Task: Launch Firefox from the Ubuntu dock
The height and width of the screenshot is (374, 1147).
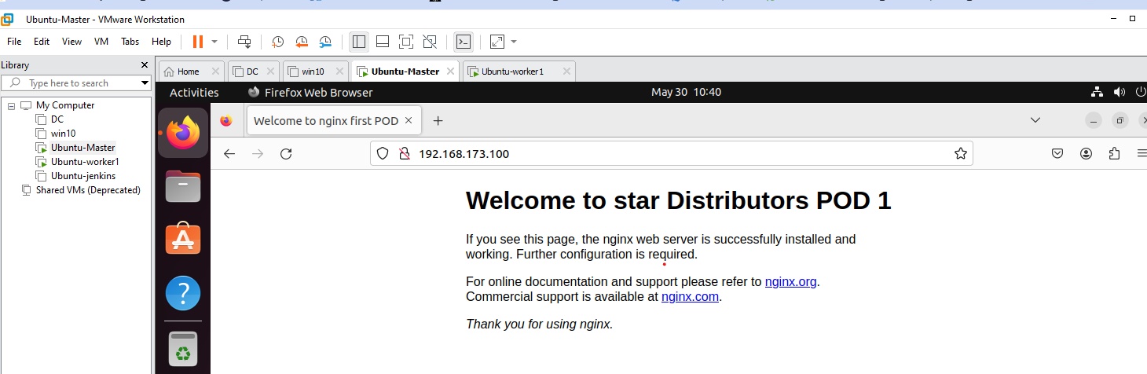Action: tap(183, 133)
